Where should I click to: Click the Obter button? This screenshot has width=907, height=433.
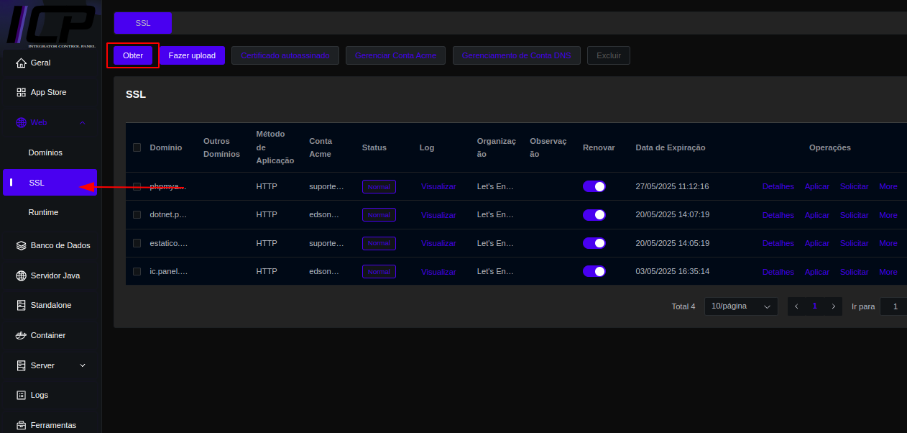[133, 55]
